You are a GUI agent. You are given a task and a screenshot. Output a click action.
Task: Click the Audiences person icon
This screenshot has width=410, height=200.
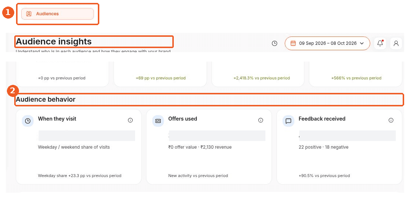click(x=29, y=14)
